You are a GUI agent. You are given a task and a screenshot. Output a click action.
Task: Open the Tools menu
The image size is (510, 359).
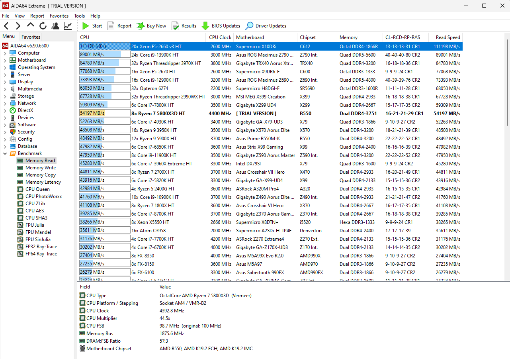tap(80, 16)
